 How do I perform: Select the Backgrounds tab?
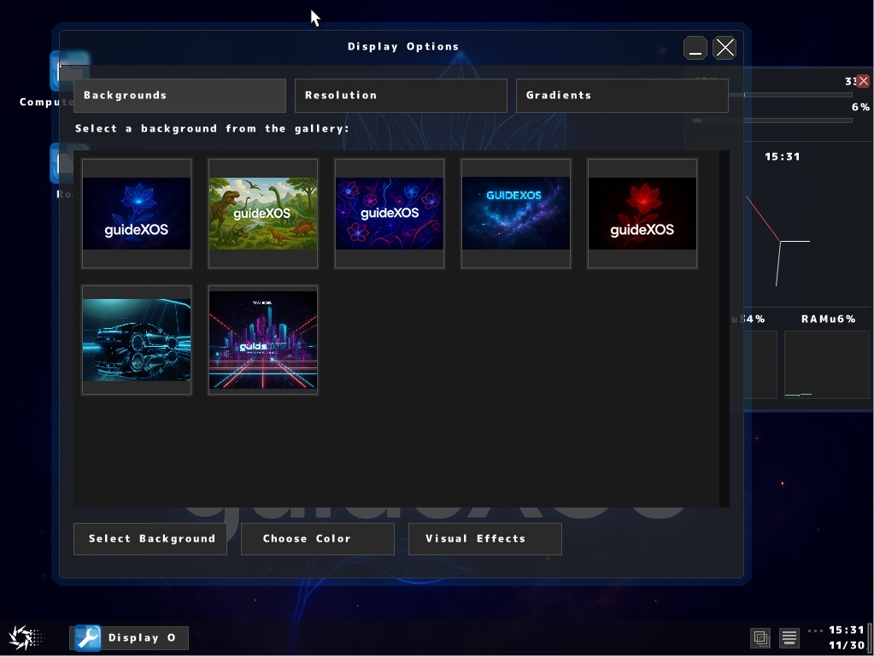point(179,95)
